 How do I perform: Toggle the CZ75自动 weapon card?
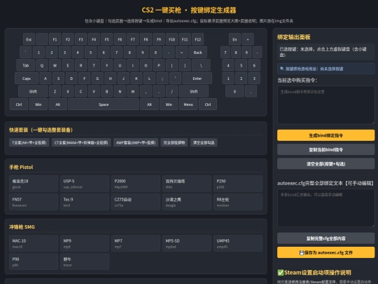[x=136, y=202]
